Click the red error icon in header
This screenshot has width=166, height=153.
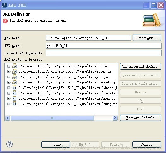(x=5, y=21)
